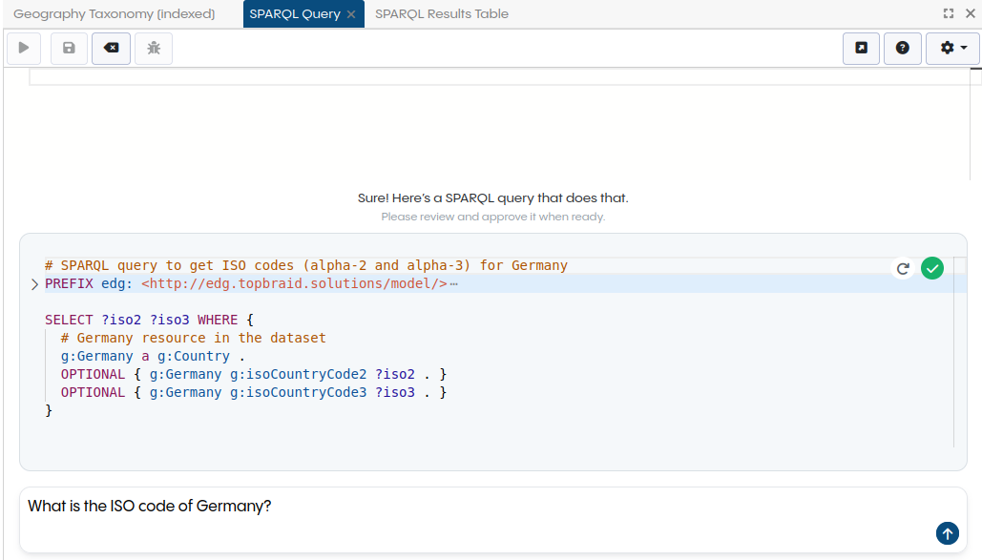982x560 pixels.
Task: Send the chat message with the arrow button
Action: (947, 533)
